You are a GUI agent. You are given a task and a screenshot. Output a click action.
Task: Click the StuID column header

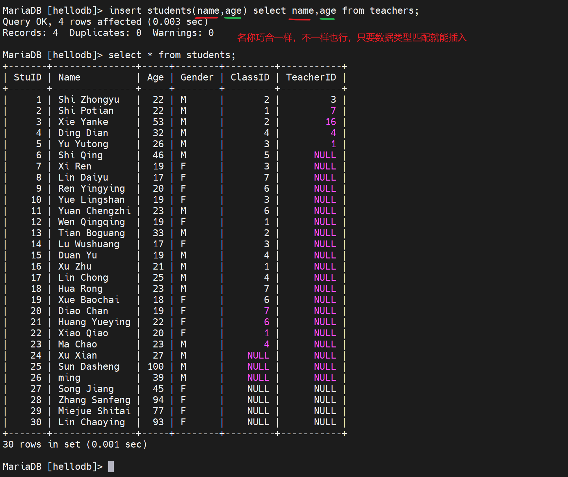click(27, 77)
